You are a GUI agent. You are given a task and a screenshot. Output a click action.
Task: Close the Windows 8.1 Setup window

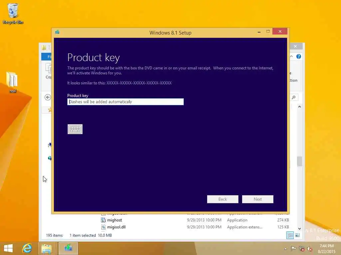(280, 32)
